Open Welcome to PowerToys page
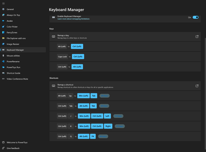The image size is (206, 152). pyautogui.click(x=17, y=142)
